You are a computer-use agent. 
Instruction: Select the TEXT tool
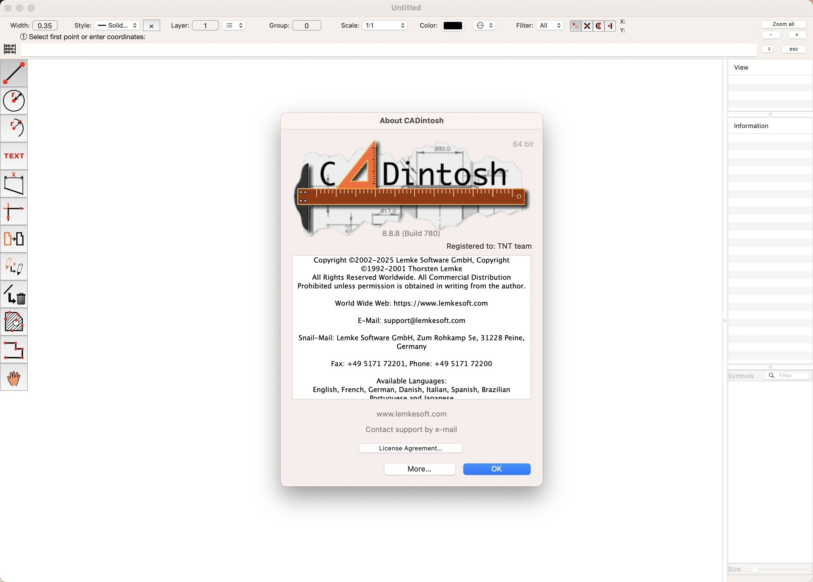[x=14, y=156]
